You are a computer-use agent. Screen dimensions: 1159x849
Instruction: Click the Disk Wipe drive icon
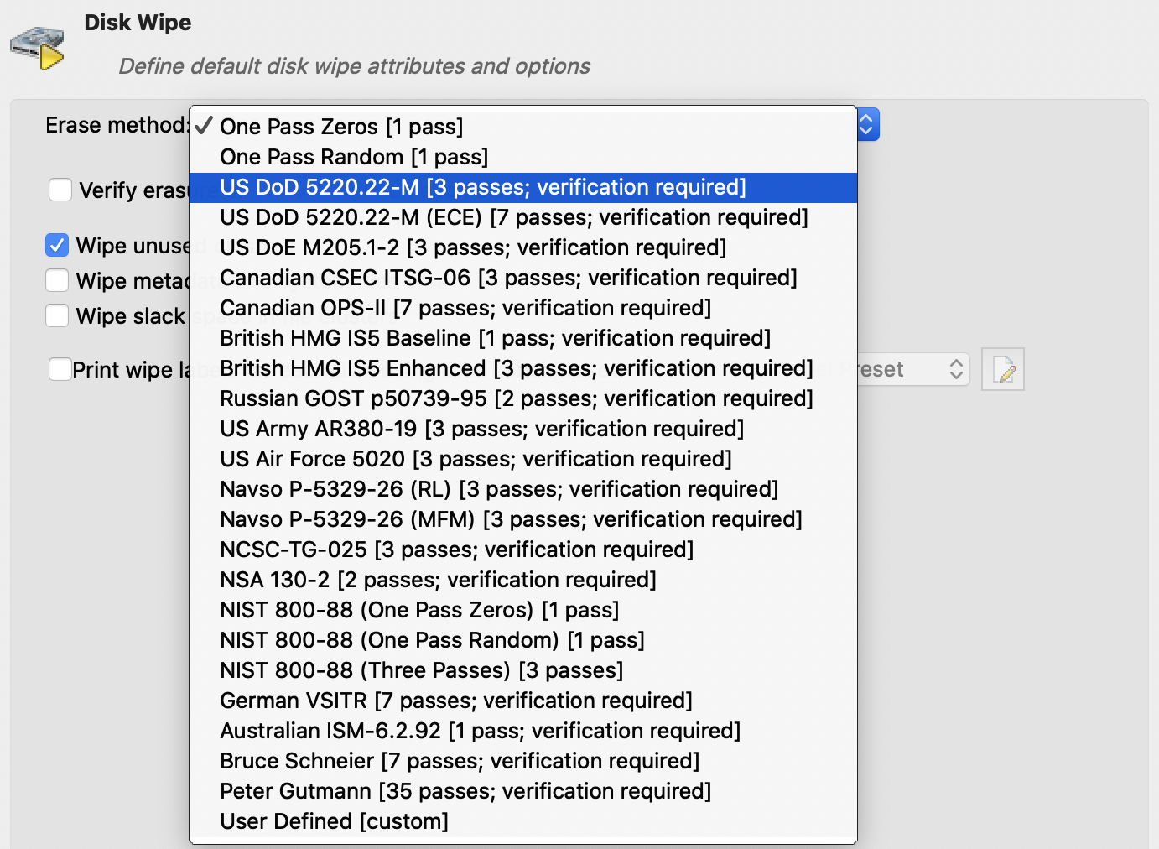pos(38,47)
